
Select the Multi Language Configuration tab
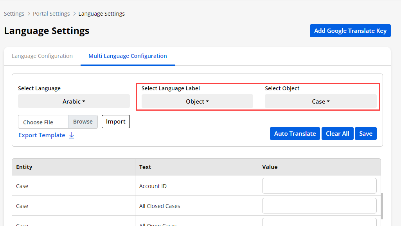click(x=128, y=56)
